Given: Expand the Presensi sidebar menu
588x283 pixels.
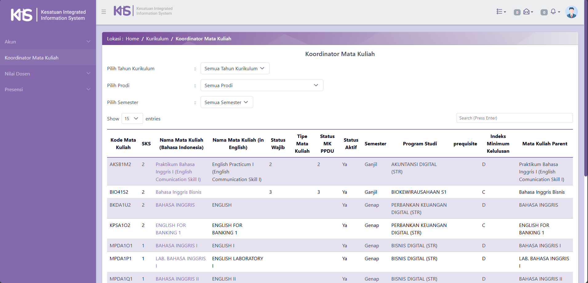Looking at the screenshot, I should tap(48, 89).
